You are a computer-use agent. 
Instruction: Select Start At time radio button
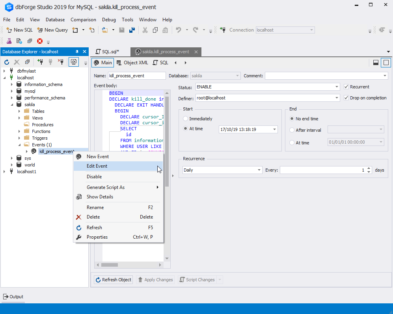186,129
